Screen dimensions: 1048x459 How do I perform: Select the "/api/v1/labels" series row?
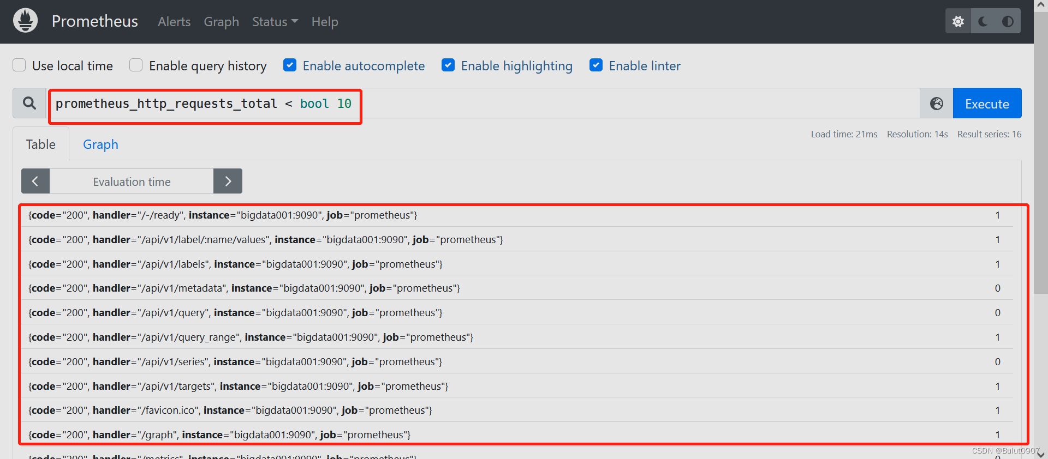[516, 264]
